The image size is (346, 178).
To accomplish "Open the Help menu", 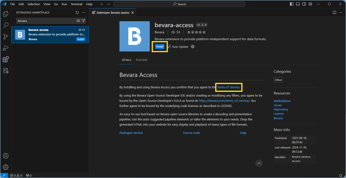I will coord(89,4).
